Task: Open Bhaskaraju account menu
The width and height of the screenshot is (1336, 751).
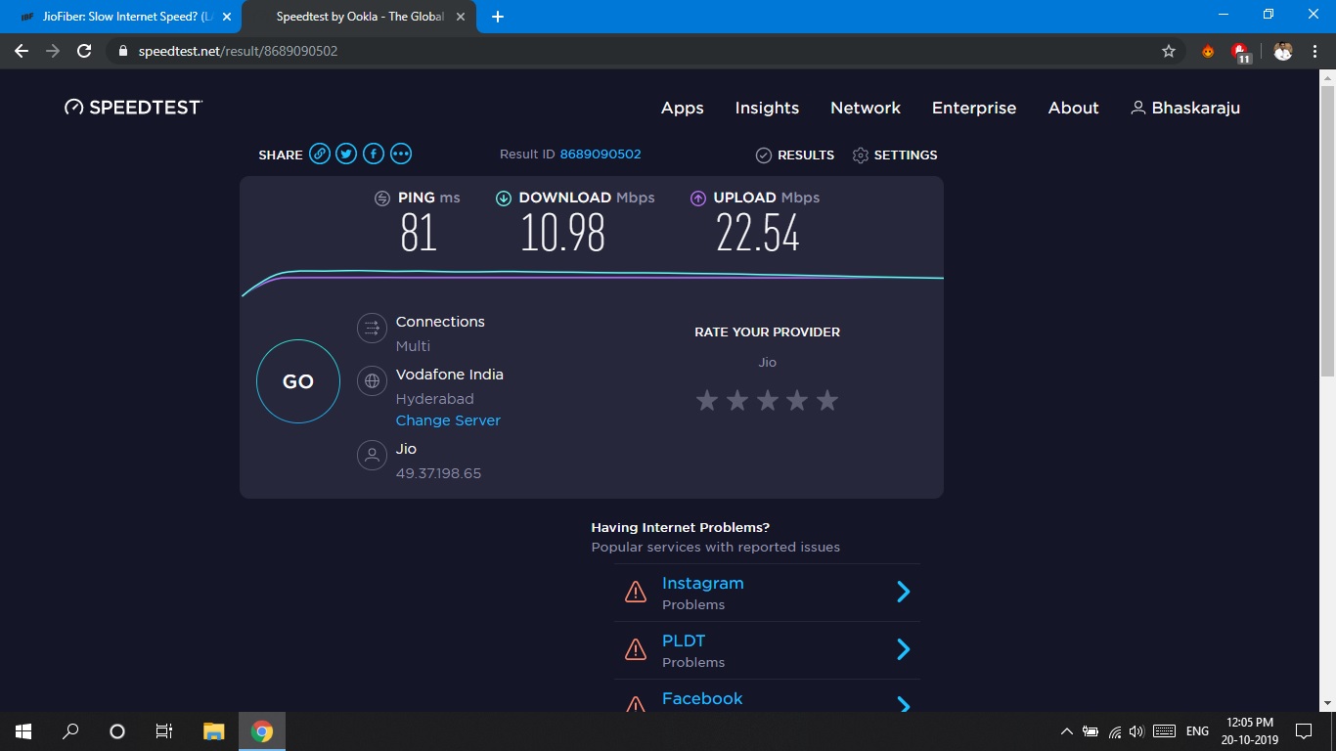Action: pos(1185,108)
